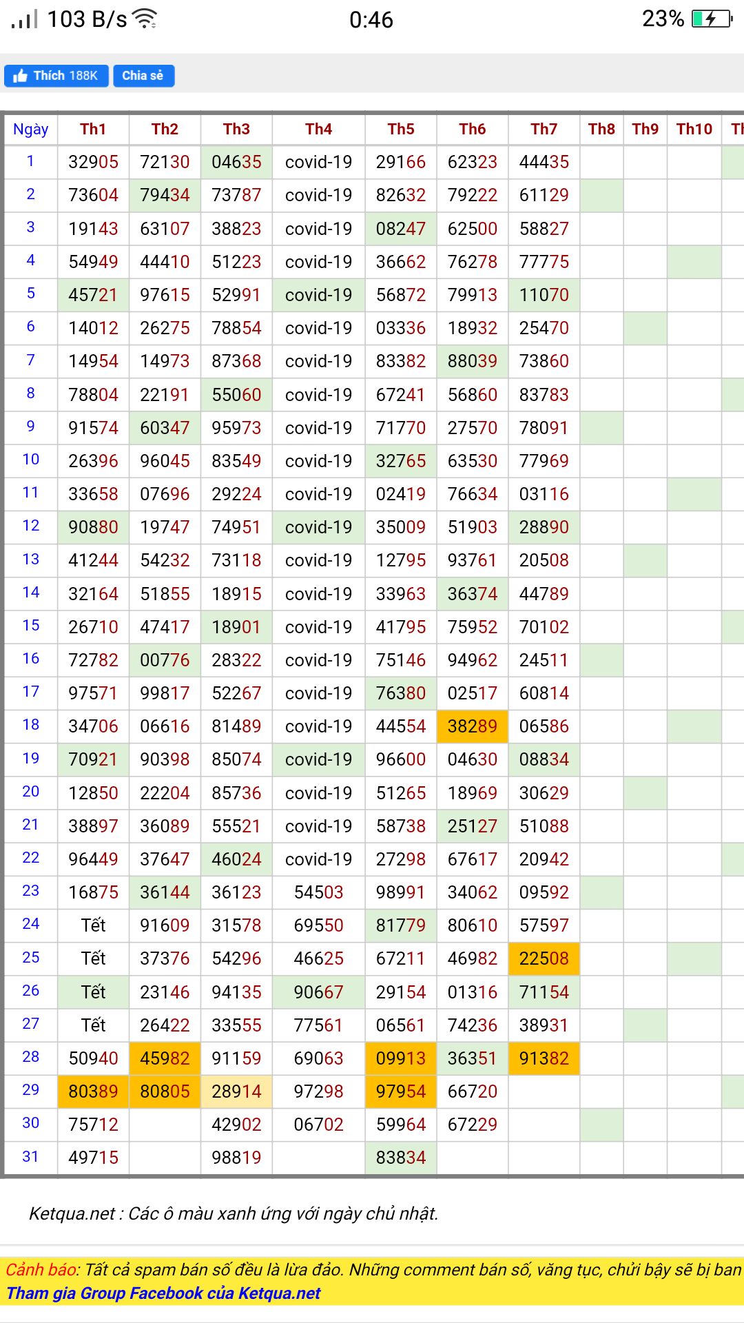This screenshot has width=744, height=1323.
Task: Click day number 18 in Ngày column
Action: coord(31,725)
